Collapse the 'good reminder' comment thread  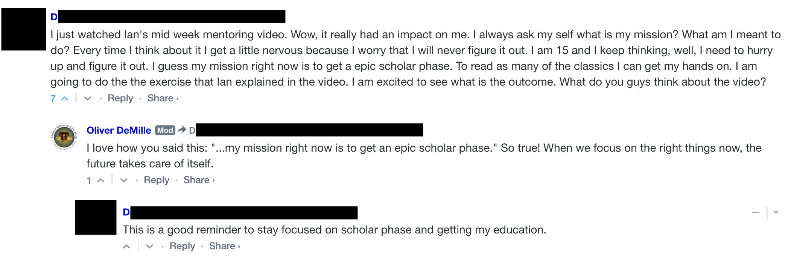[x=755, y=212]
